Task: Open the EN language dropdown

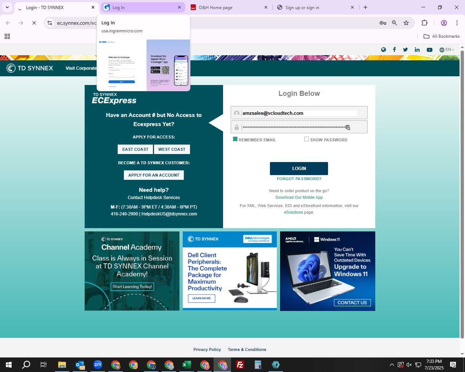Action: (x=447, y=50)
